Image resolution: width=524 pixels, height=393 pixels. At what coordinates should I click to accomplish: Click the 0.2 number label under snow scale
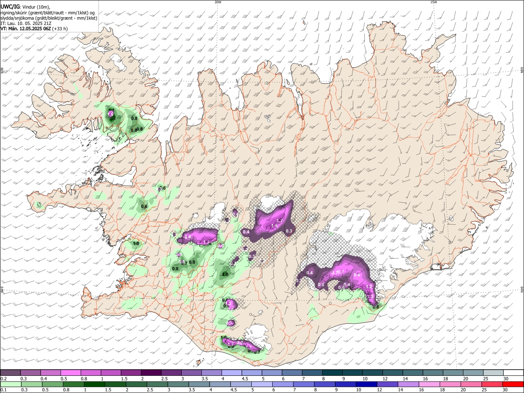(3, 379)
